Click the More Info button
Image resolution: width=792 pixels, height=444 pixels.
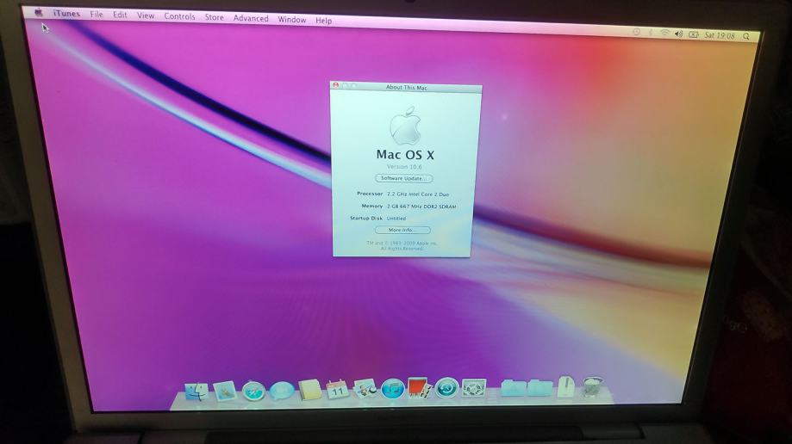tap(402, 230)
